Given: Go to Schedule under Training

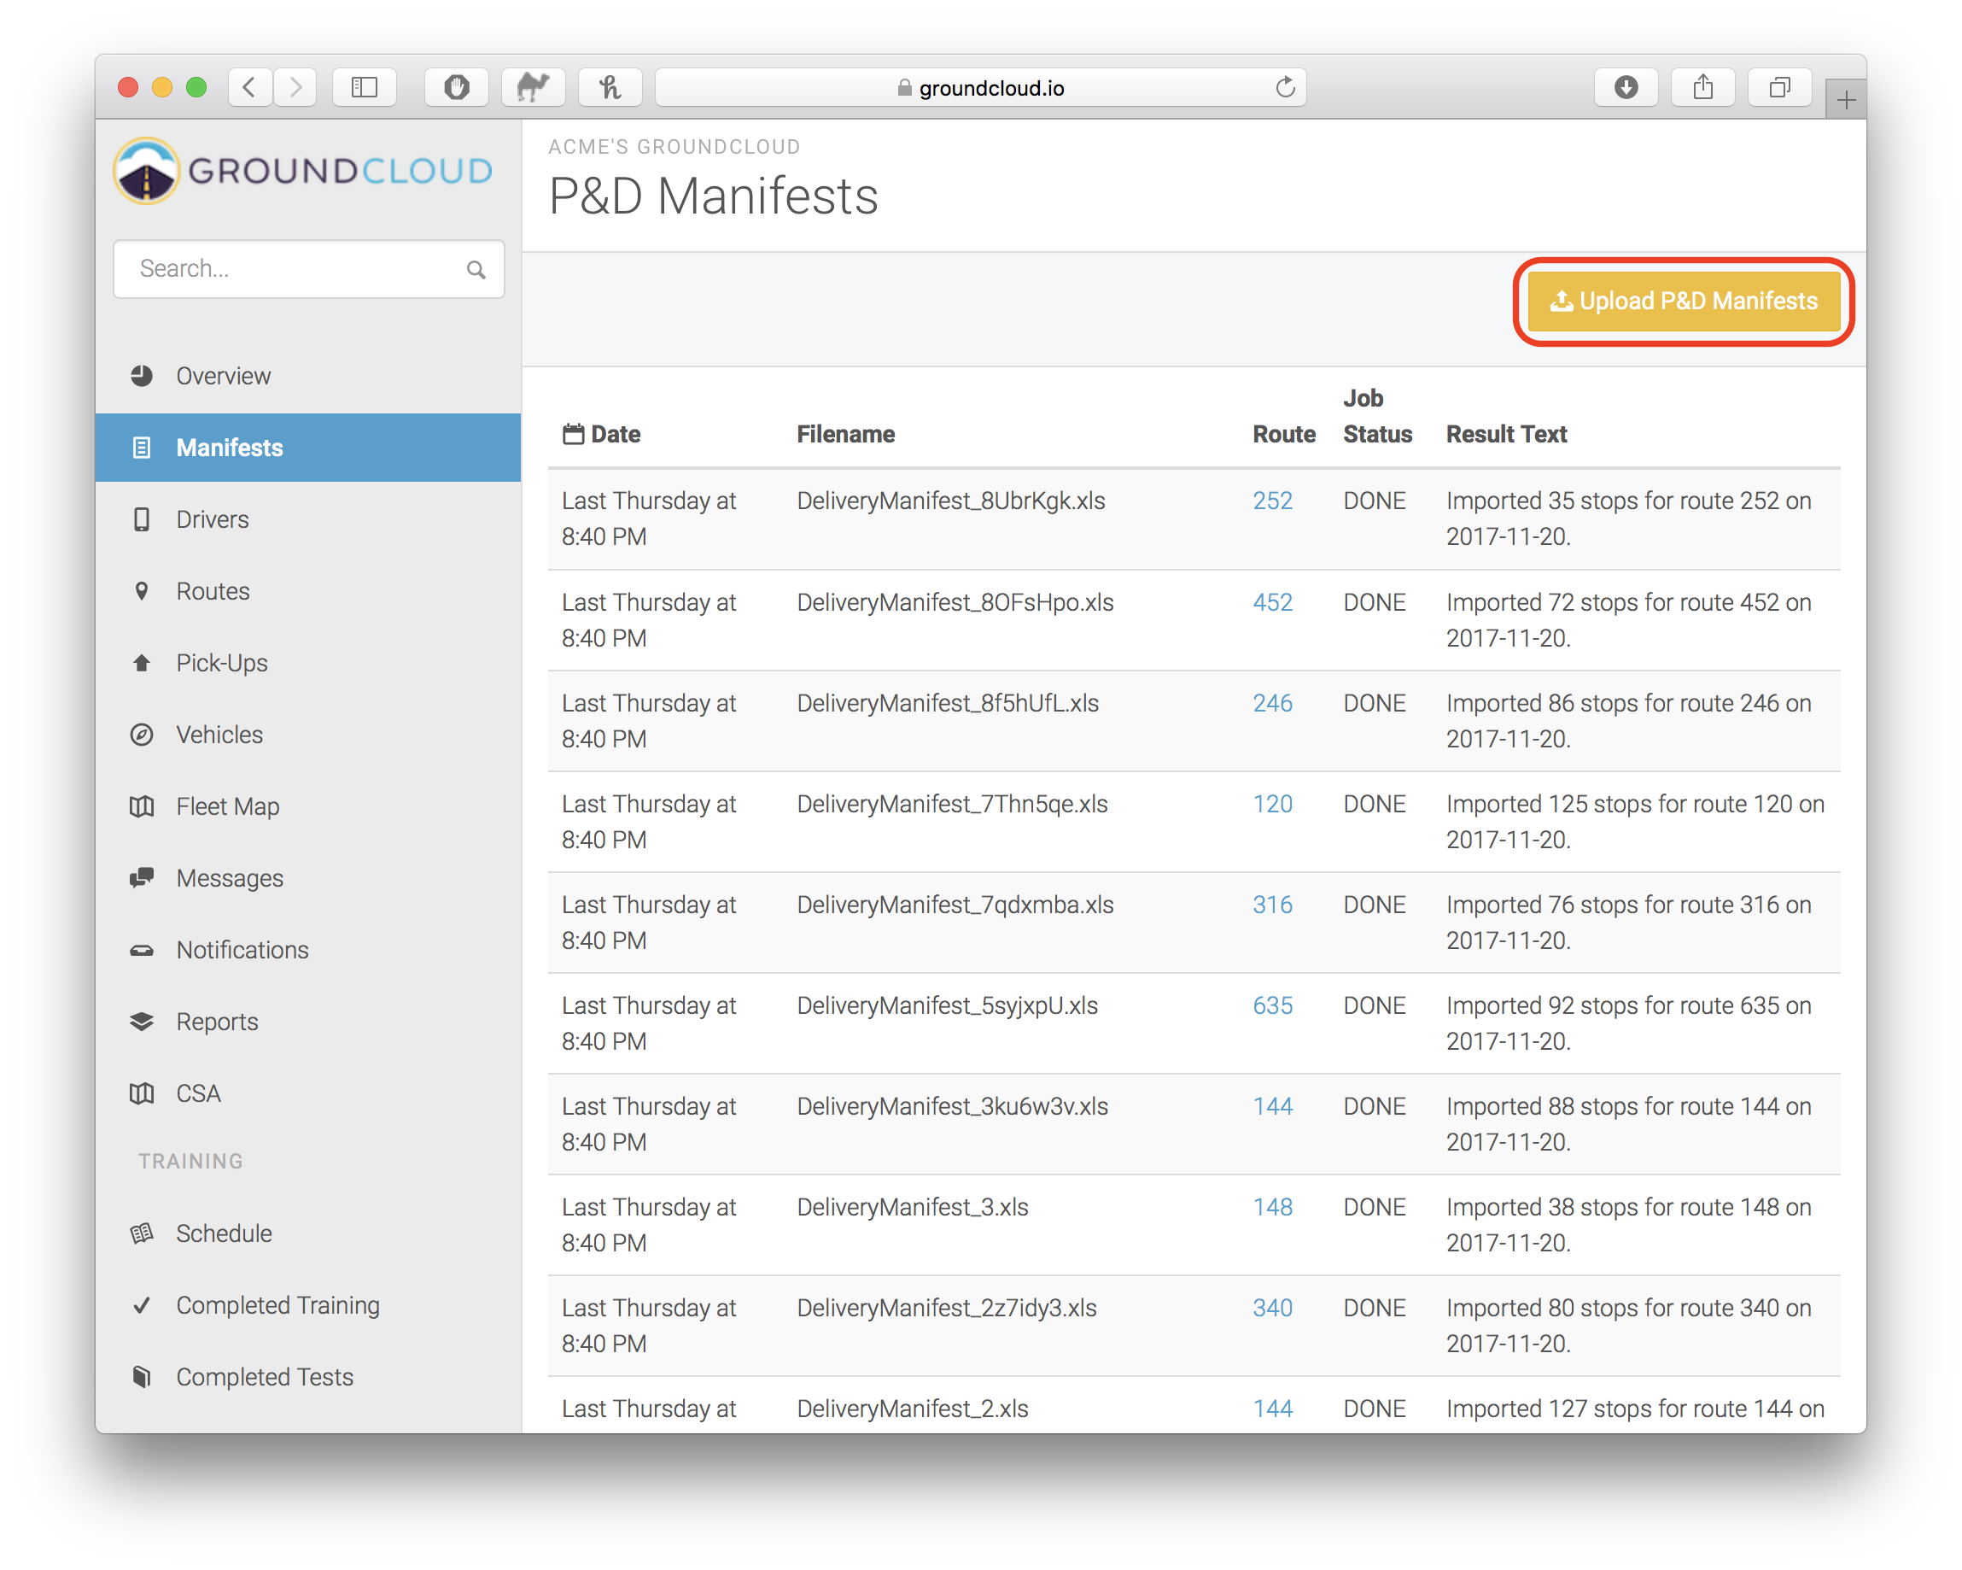Looking at the screenshot, I should [308, 1234].
